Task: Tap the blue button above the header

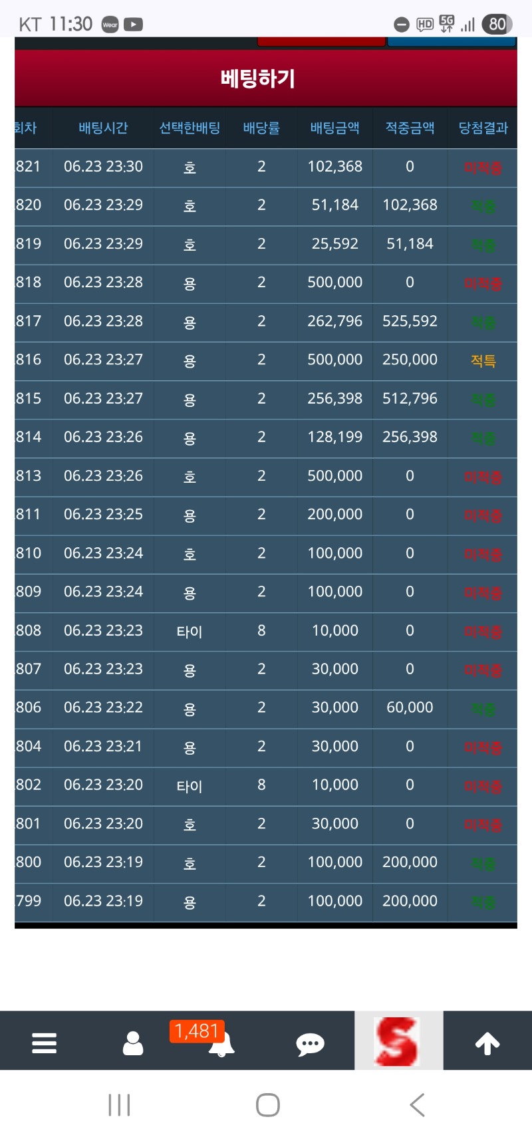Action: coord(451,42)
